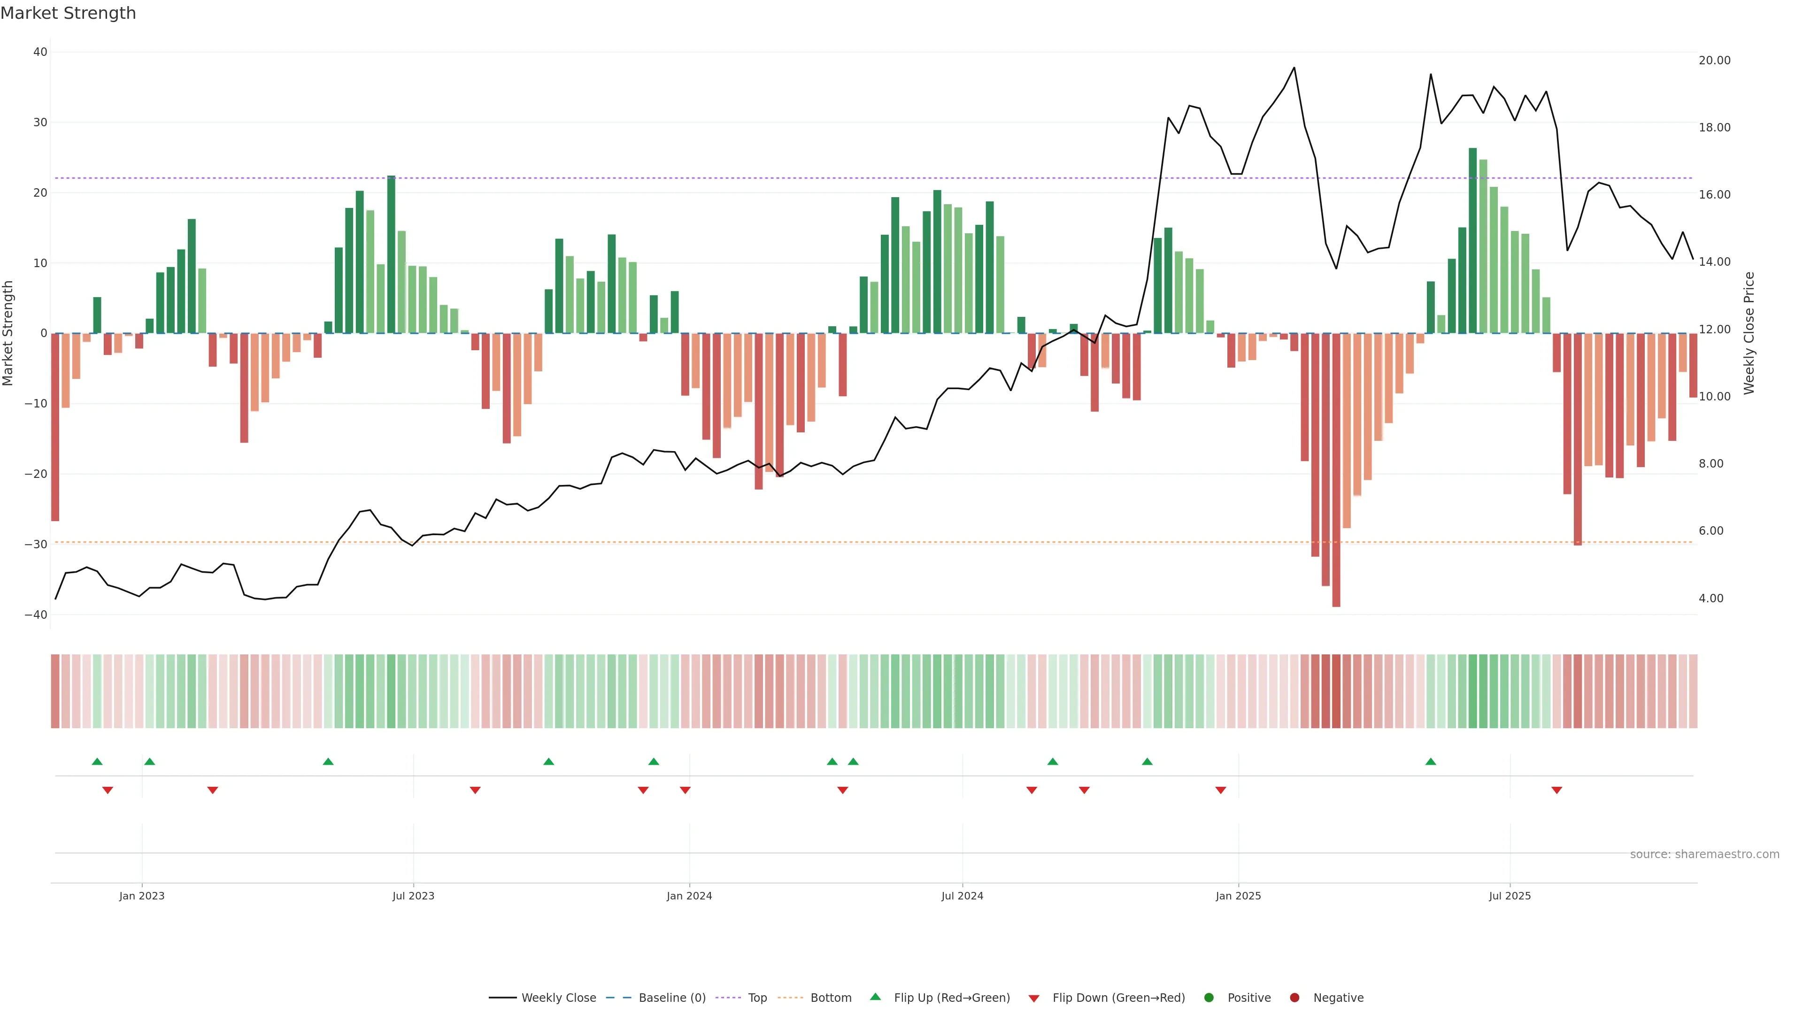Click the Market Strength chart title
Image resolution: width=1803 pixels, height=1014 pixels.
tap(68, 13)
